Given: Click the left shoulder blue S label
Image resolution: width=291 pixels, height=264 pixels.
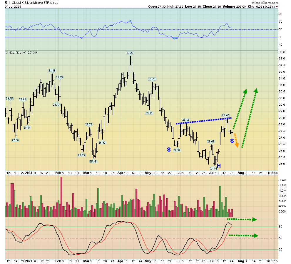Looking at the screenshot, I should (x=169, y=150).
